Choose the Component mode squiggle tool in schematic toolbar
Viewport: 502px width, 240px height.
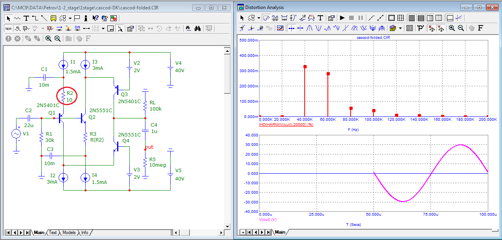coord(17,18)
